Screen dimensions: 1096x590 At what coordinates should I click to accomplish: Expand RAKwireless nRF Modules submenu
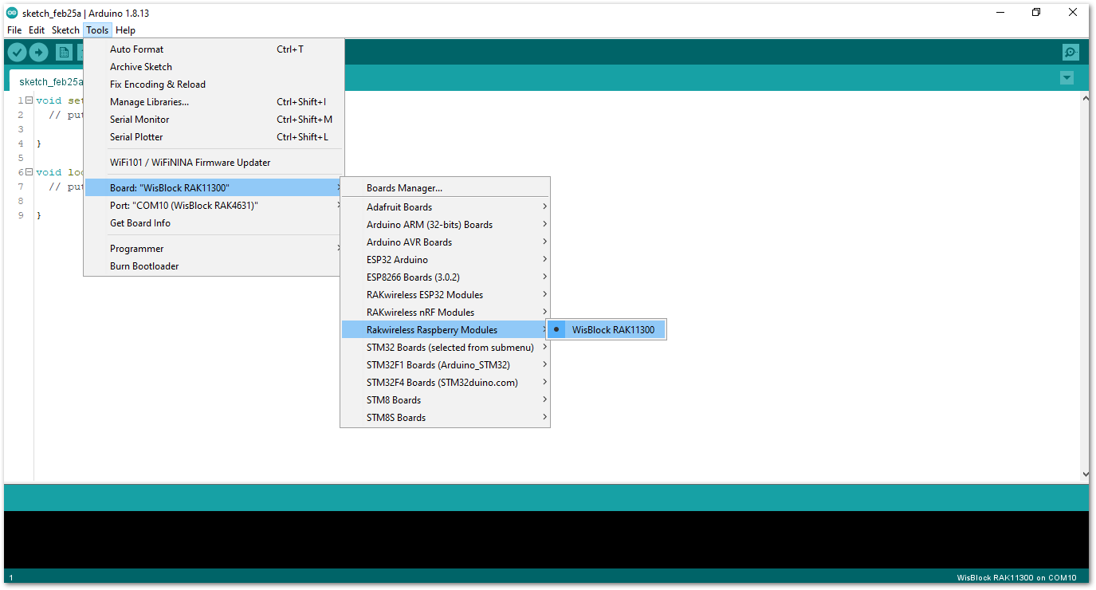[445, 313]
